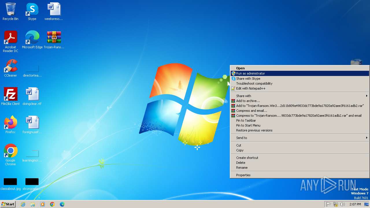The width and height of the screenshot is (370, 208).
Task: Launch Edge from the taskbar
Action: point(62,204)
